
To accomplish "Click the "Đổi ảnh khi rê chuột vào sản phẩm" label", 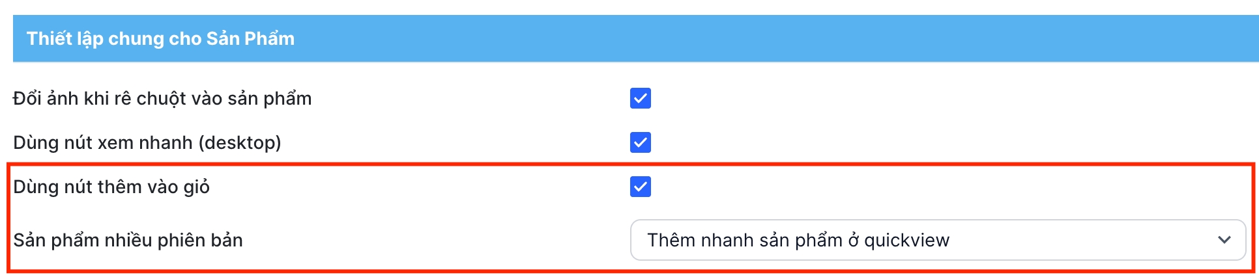I will [x=162, y=98].
